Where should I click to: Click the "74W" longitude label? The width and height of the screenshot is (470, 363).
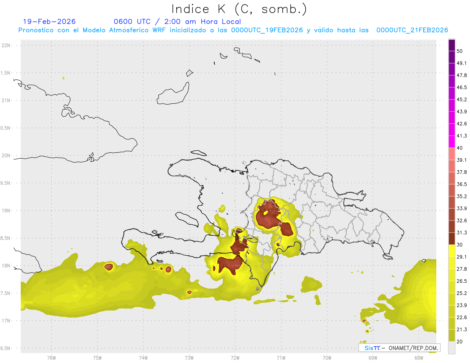143,358
